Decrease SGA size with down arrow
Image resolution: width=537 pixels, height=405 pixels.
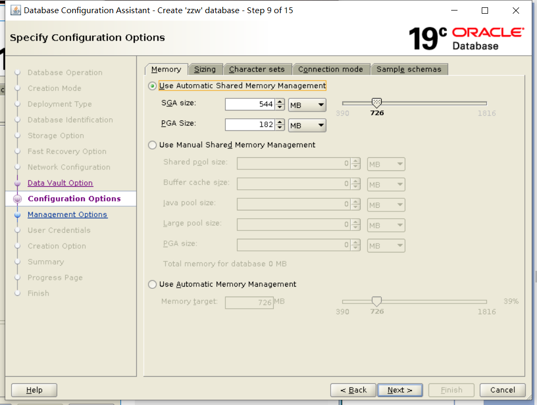pyautogui.click(x=280, y=107)
